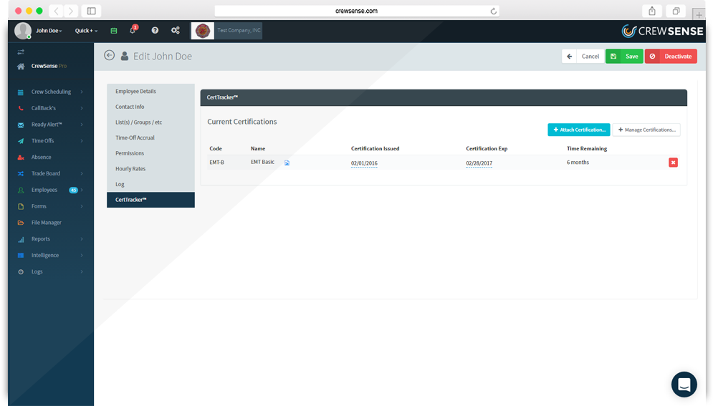Expand the Reports chevron
Viewport: 713px width, 406px height.
point(82,239)
